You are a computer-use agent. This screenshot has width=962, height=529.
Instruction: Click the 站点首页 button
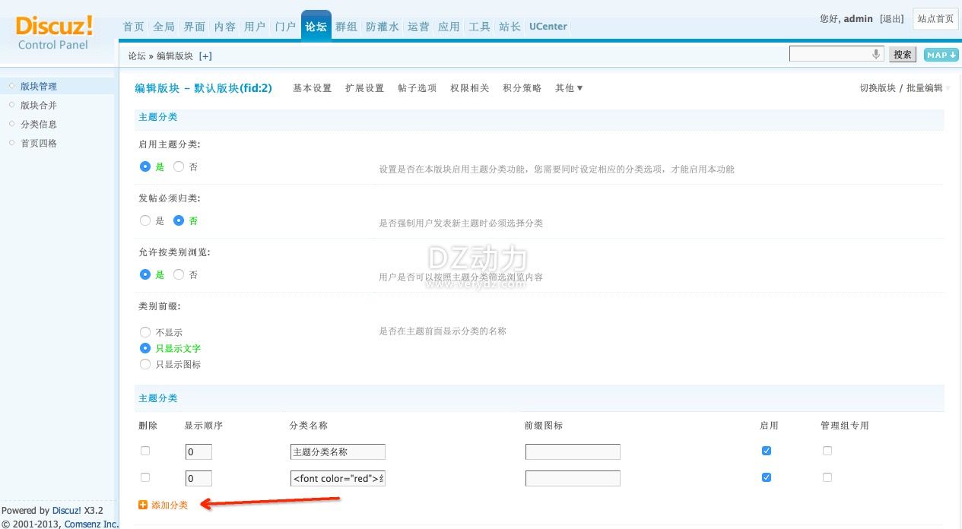[935, 19]
